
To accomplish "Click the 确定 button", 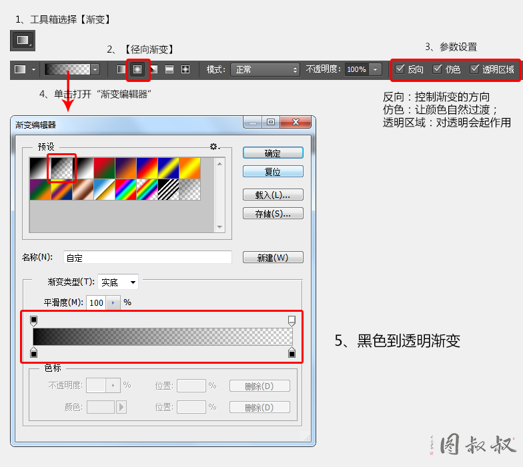I will pyautogui.click(x=273, y=153).
